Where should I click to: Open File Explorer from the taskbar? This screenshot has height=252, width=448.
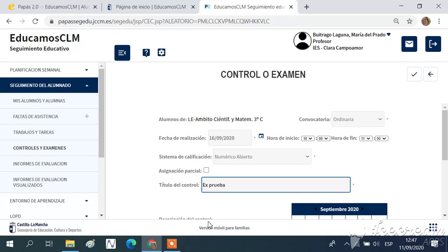(70, 244)
